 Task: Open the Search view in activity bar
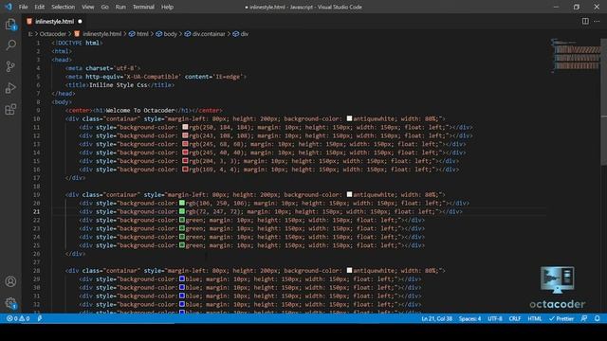click(x=10, y=45)
